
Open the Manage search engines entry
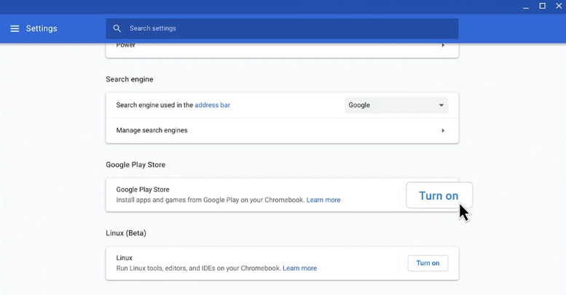(x=152, y=131)
